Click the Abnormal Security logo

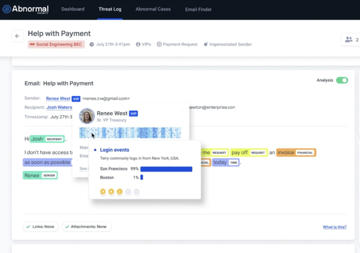(25, 9)
